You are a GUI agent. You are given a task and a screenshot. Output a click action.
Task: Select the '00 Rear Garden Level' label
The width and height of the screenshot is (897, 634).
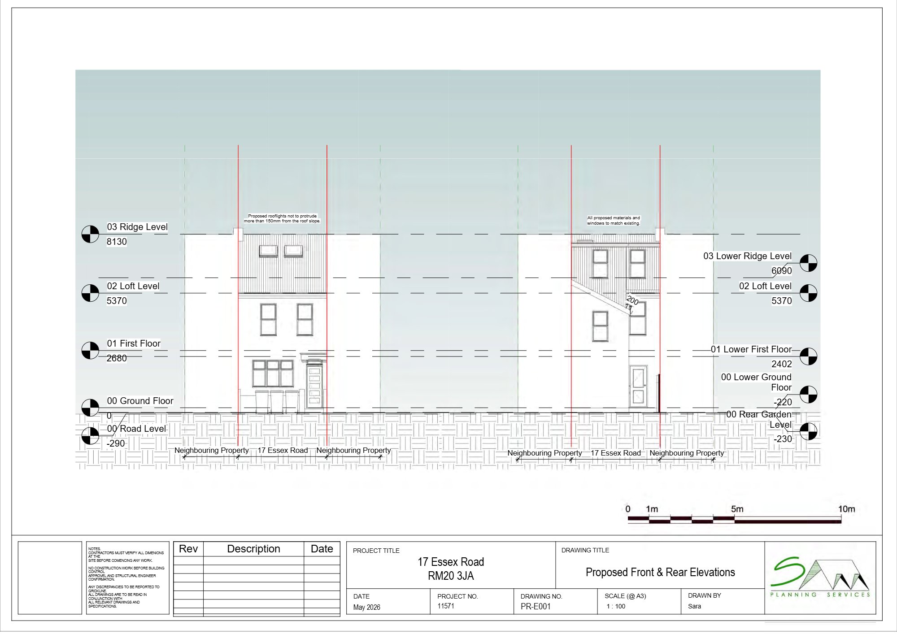click(x=759, y=419)
